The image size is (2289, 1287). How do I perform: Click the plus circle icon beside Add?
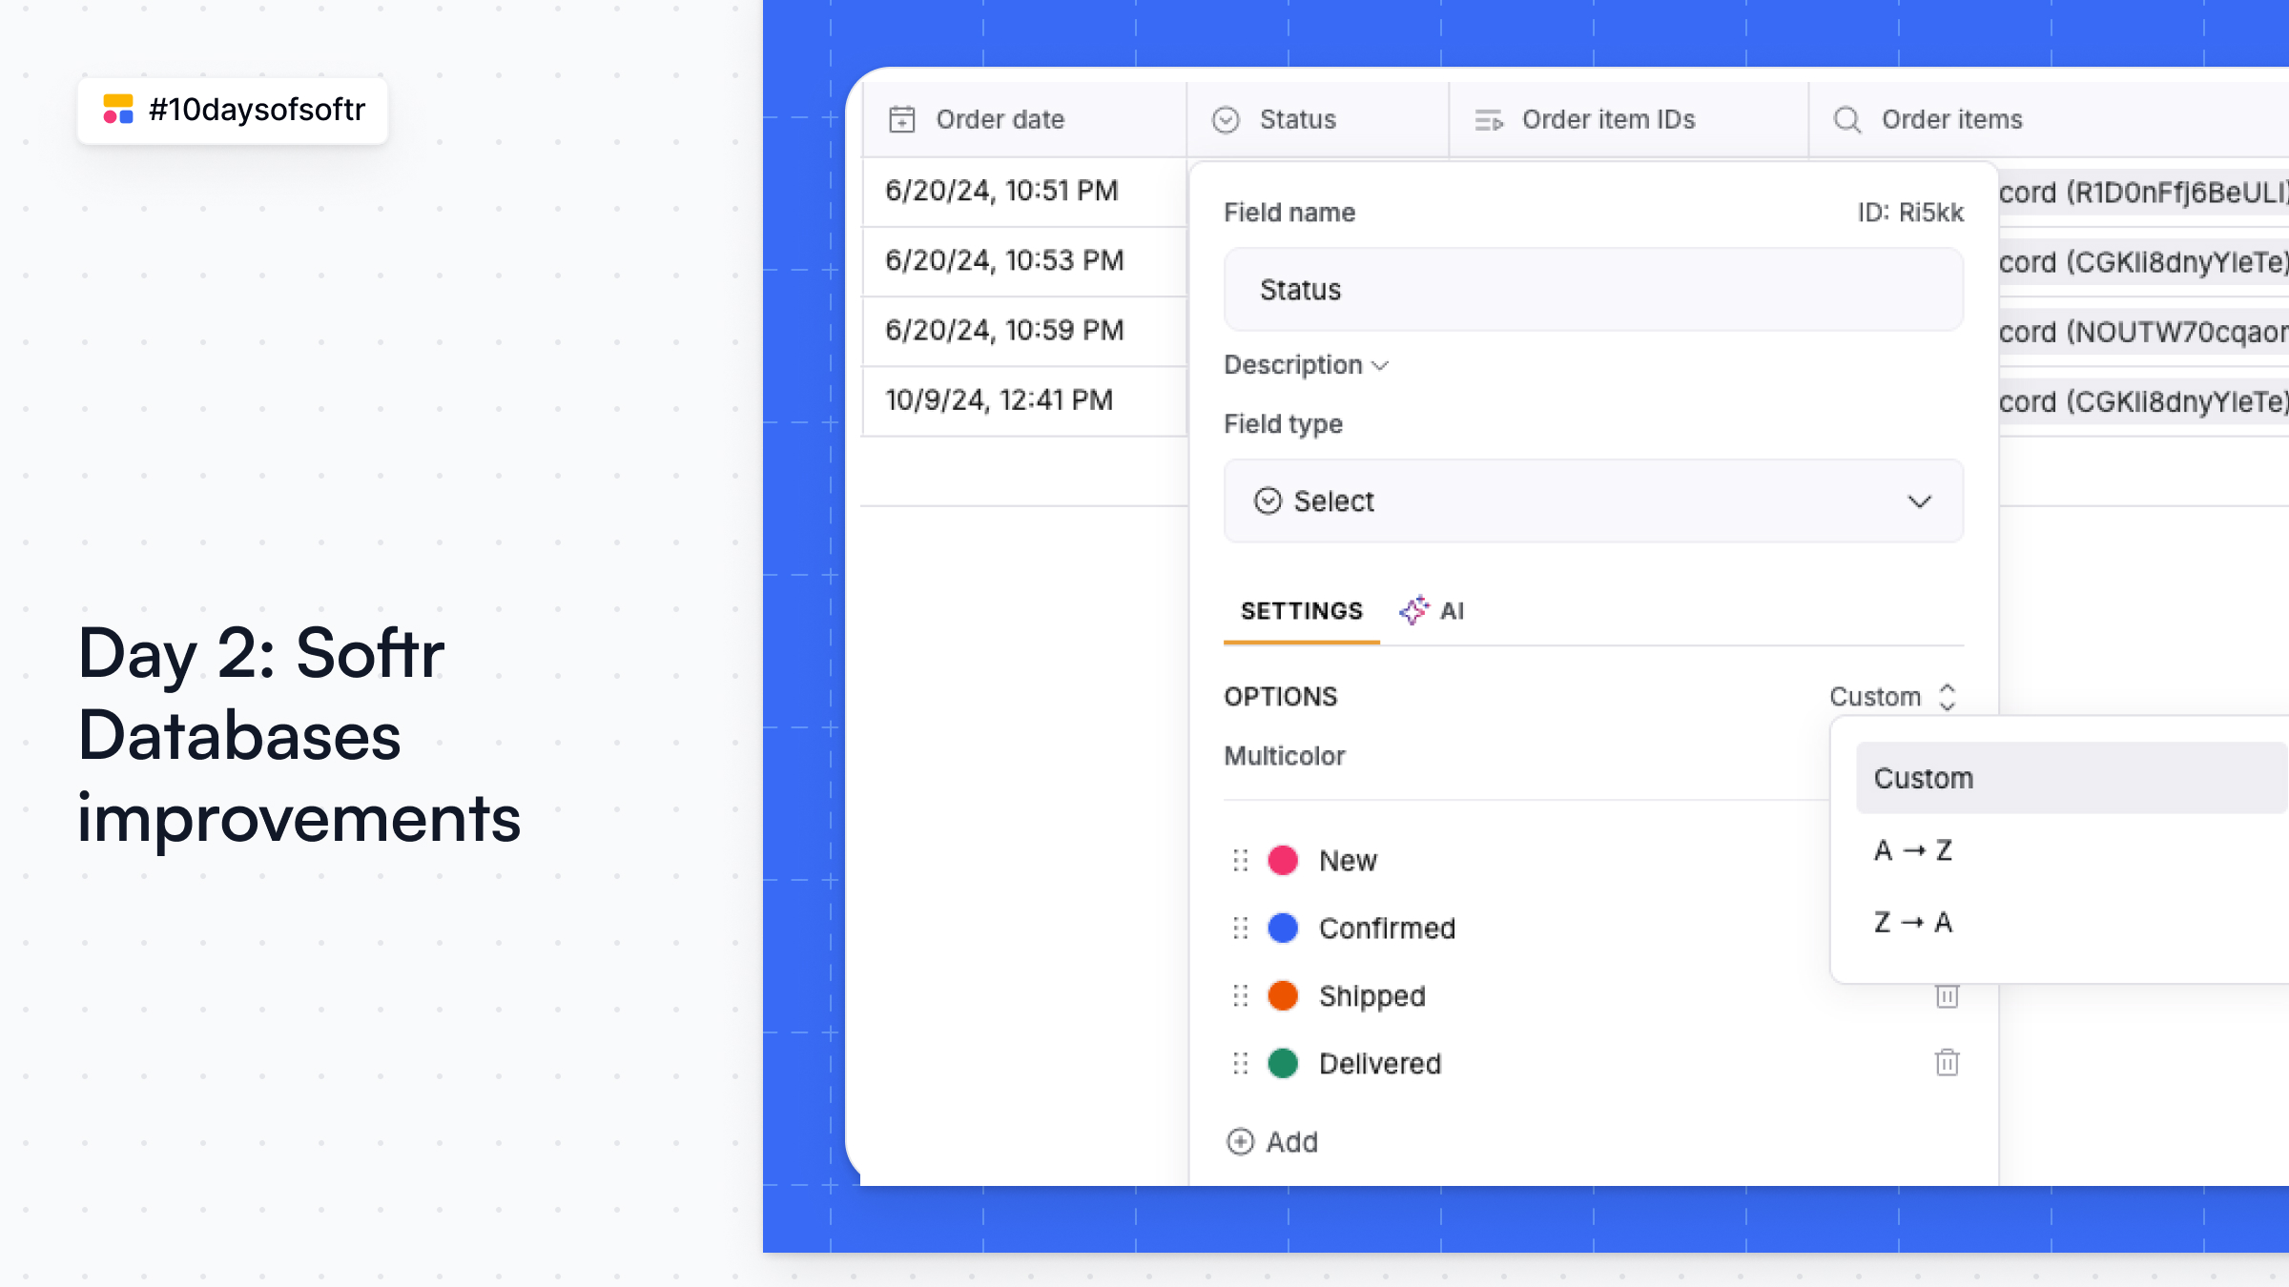[x=1240, y=1141]
